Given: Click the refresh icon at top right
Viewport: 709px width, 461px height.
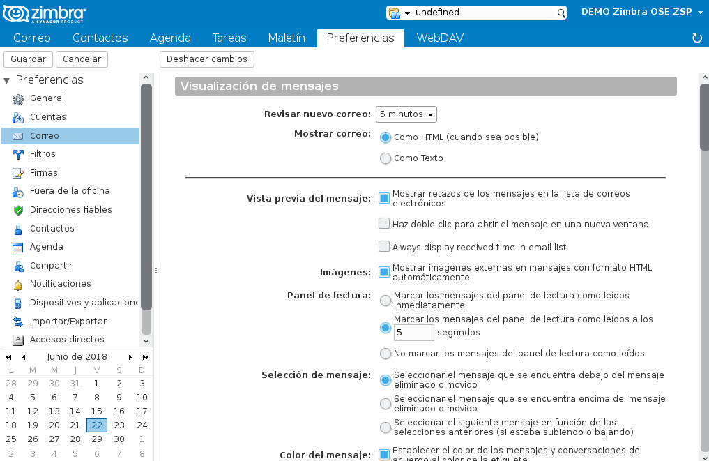Looking at the screenshot, I should (x=697, y=38).
